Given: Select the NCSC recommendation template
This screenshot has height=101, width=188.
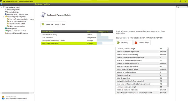Looking at the screenshot, I should pyautogui.click(x=18, y=21).
